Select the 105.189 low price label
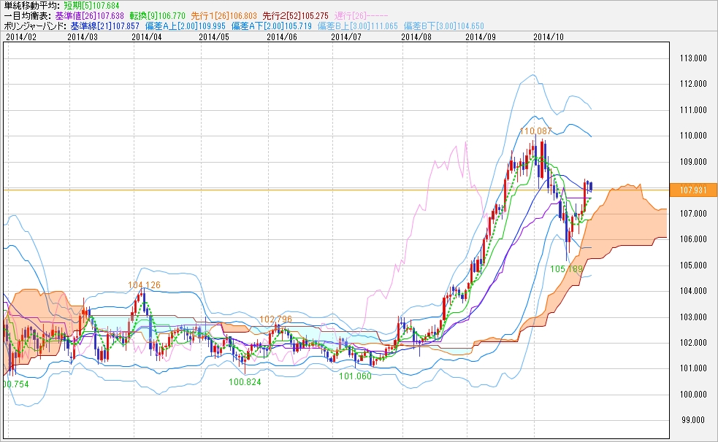718x442 pixels. [x=566, y=269]
